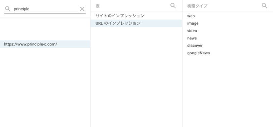Choose the URL のインプレッション table
Viewport: 273px width, 127px height.
(136, 23)
